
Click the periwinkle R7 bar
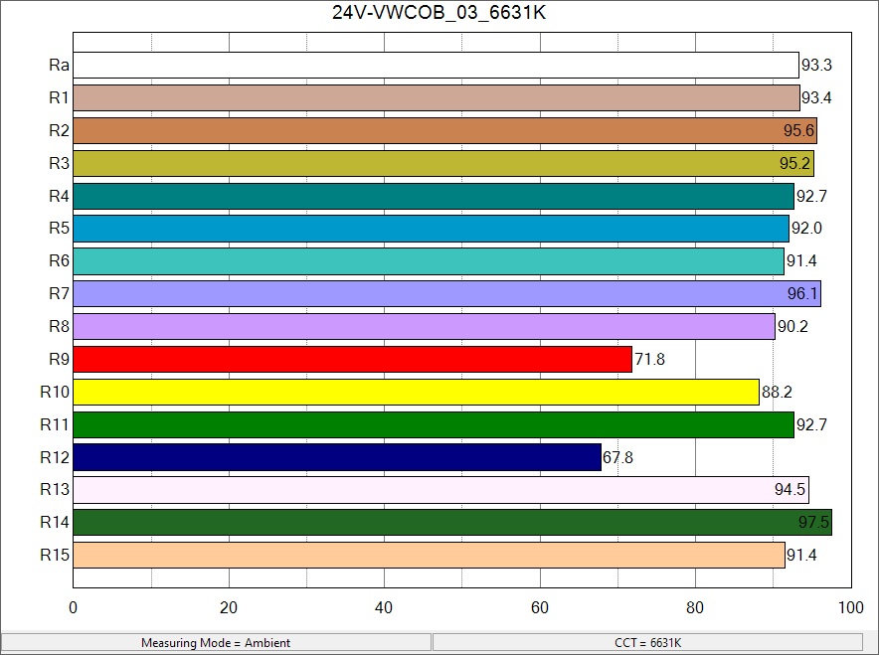pyautogui.click(x=446, y=293)
